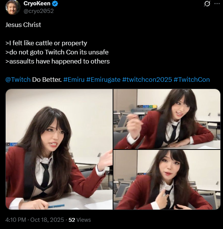Click the CryoKeen display name
Screen dimensions: 223x229
[x=37, y=3]
